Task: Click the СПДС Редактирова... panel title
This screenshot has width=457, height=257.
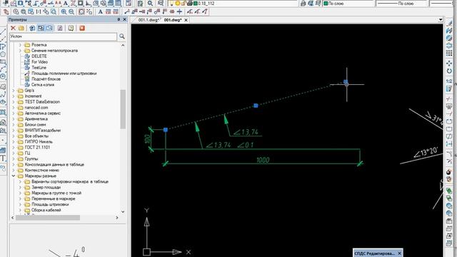Action: [374, 253]
